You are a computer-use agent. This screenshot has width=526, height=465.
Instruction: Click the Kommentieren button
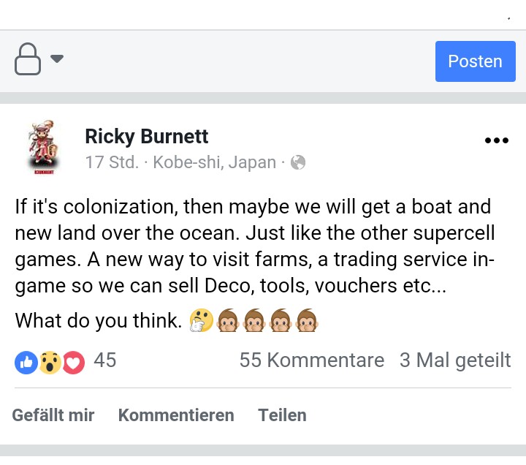176,415
